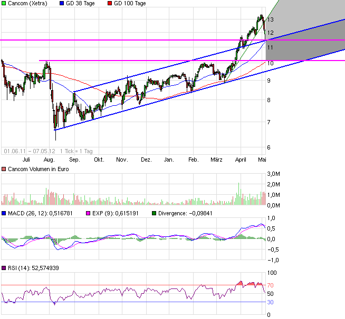Click the 'Feb.' month axis label
Image resolution: width=345 pixels, height=319 pixels.
(194, 159)
